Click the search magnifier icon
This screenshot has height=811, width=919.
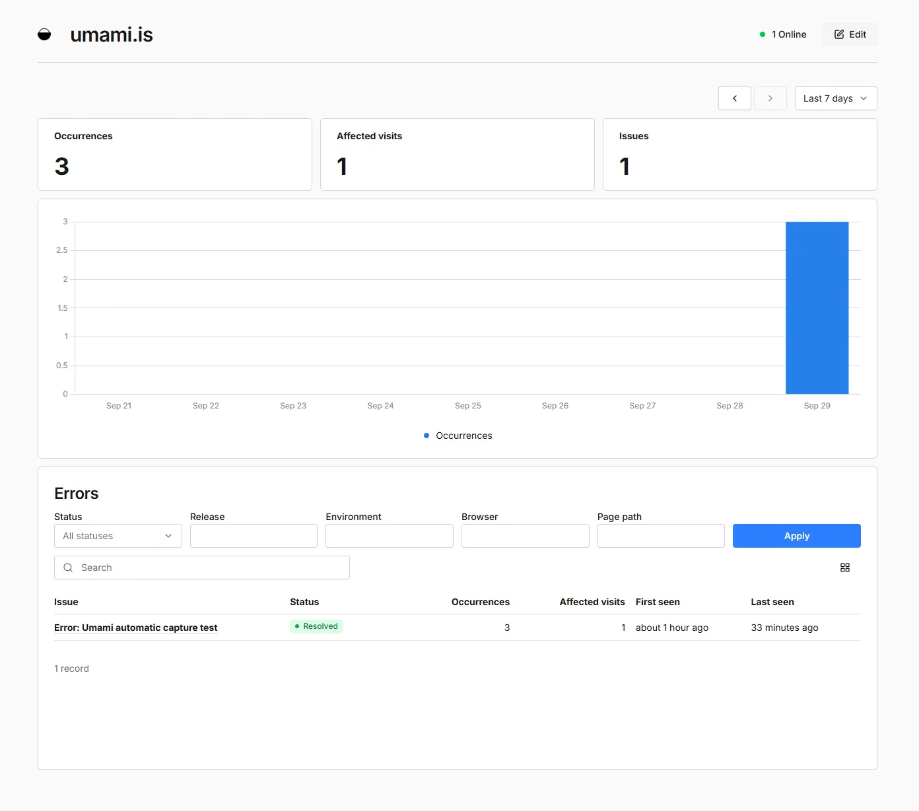click(68, 568)
